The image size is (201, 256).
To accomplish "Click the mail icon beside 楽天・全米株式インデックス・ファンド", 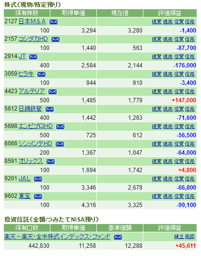I will pyautogui.click(x=118, y=237).
